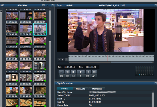Step forward one frame
157x107 pixels.
(88, 72)
